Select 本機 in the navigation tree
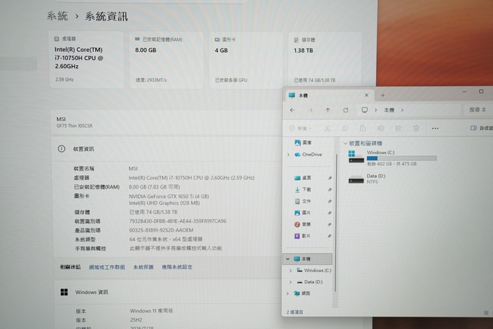The width and height of the screenshot is (493, 329). coord(307,259)
